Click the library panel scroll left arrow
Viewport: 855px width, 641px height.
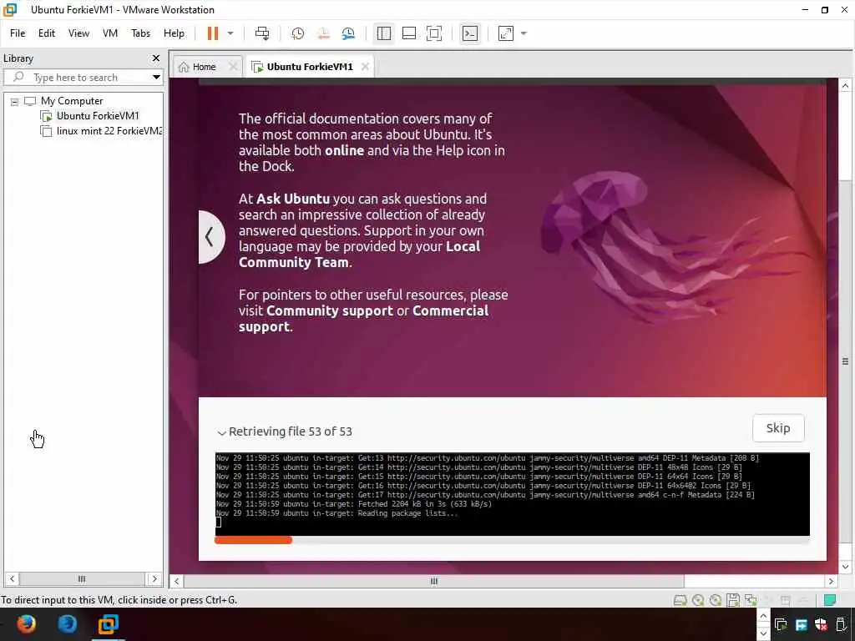pos(12,579)
